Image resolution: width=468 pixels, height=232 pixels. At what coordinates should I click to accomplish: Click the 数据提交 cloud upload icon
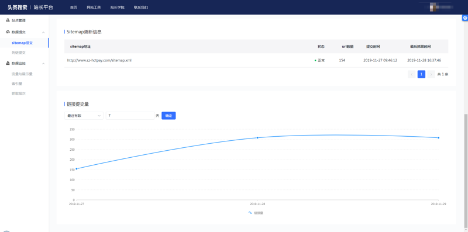coord(8,32)
